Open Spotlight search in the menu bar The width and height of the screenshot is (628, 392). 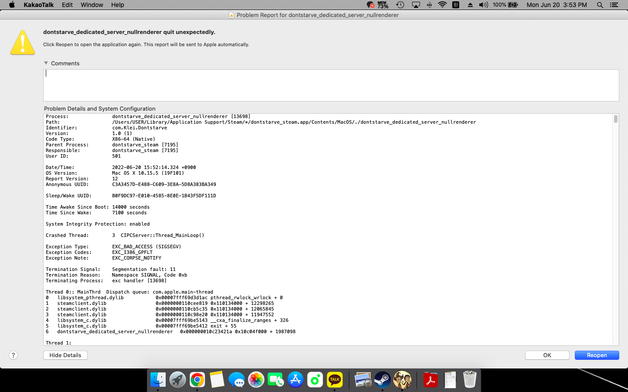coord(600,5)
